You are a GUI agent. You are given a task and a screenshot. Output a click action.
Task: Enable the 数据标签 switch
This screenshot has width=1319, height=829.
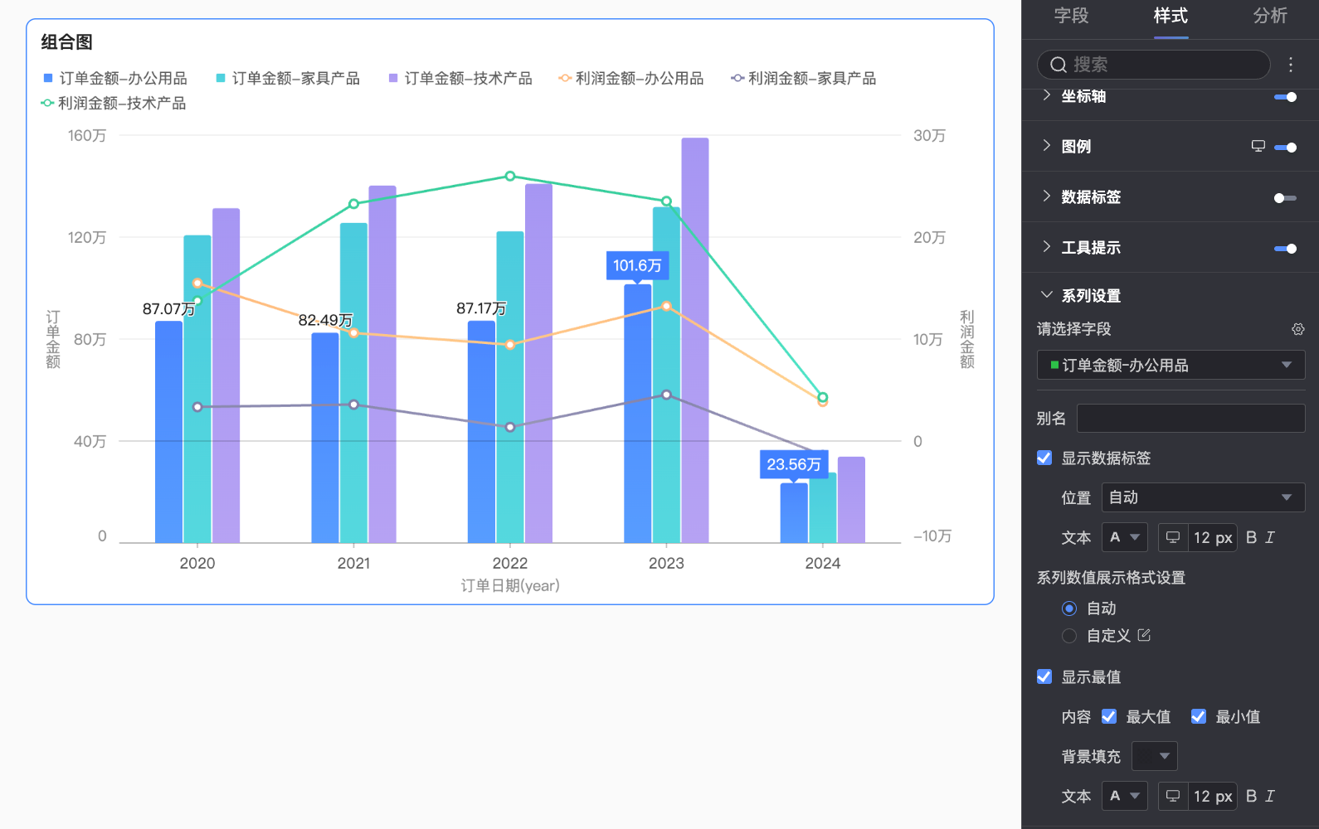[x=1285, y=198]
